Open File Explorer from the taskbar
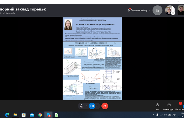The height and width of the screenshot is (118, 184). (x=15, y=115)
